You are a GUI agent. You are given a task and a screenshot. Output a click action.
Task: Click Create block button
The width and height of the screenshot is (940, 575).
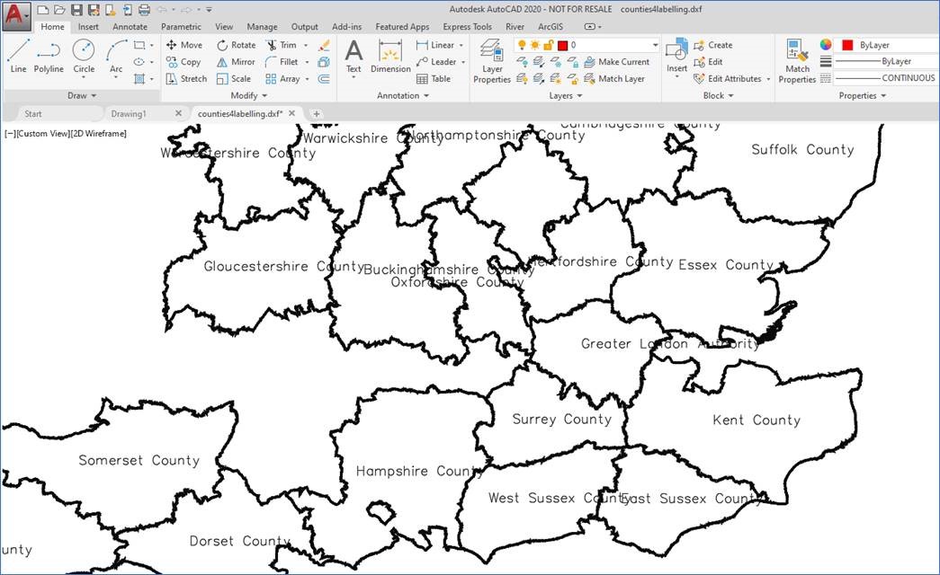[712, 45]
